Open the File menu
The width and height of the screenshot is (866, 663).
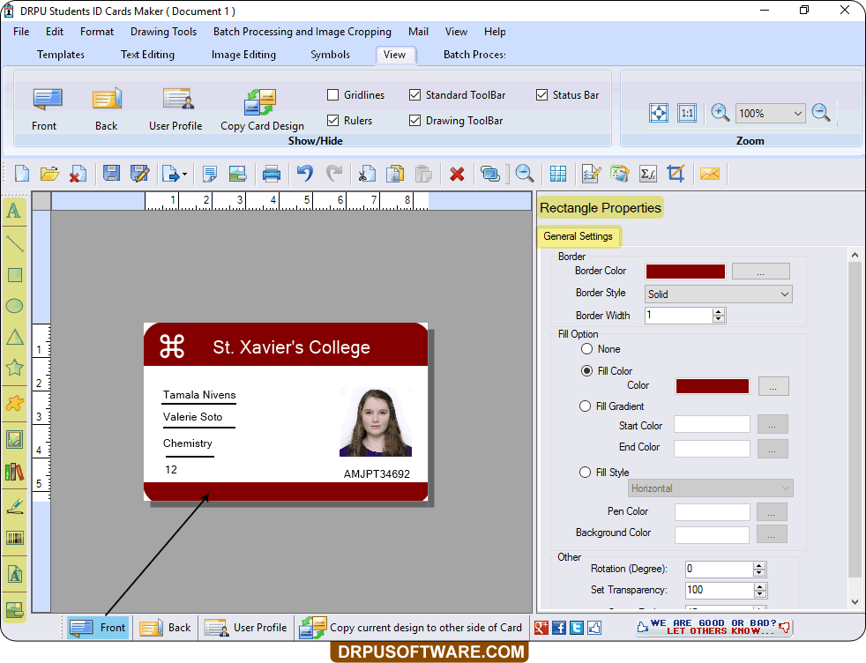[21, 32]
